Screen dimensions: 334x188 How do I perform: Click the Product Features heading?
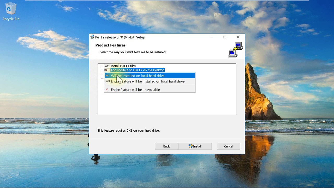coord(110,45)
